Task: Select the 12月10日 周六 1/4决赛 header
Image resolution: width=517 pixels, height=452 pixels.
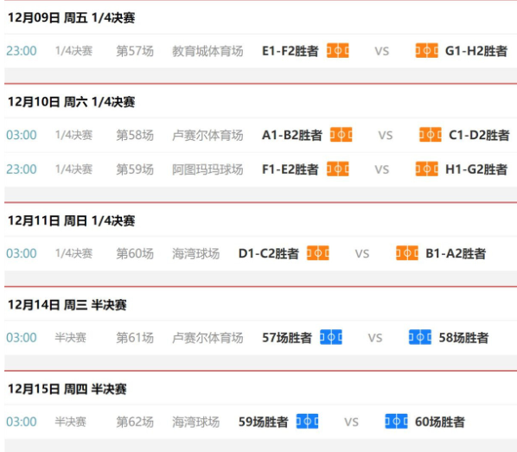Action: point(71,102)
